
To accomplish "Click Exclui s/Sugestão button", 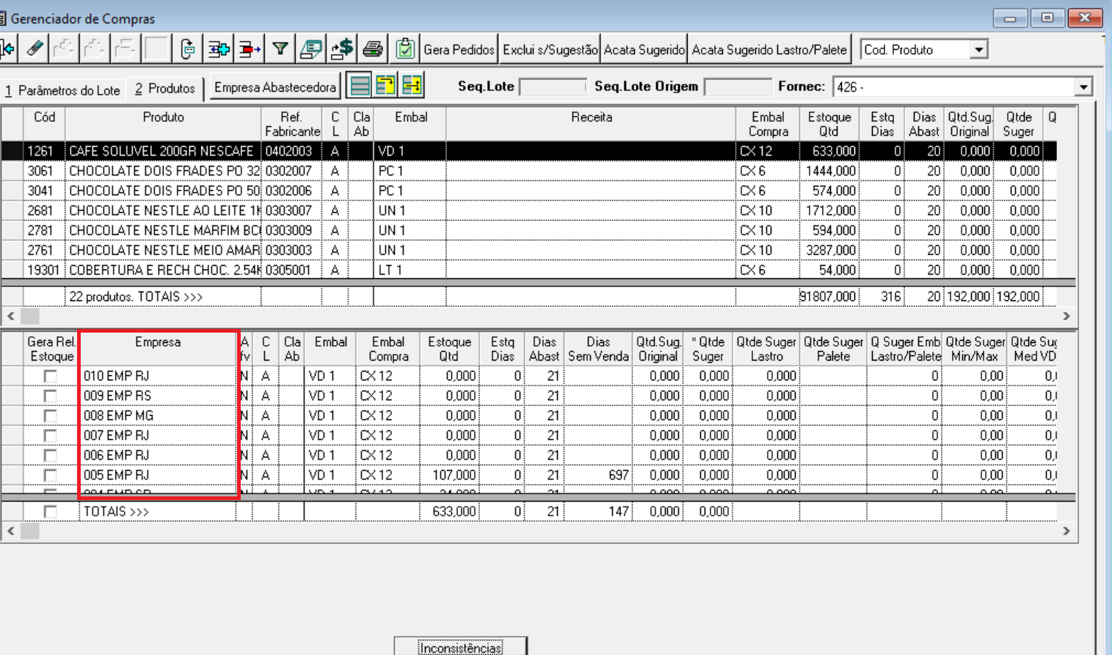I will (x=550, y=49).
